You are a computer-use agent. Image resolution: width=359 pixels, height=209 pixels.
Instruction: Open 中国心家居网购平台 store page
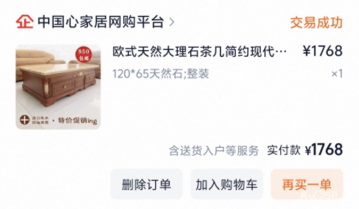click(x=101, y=22)
